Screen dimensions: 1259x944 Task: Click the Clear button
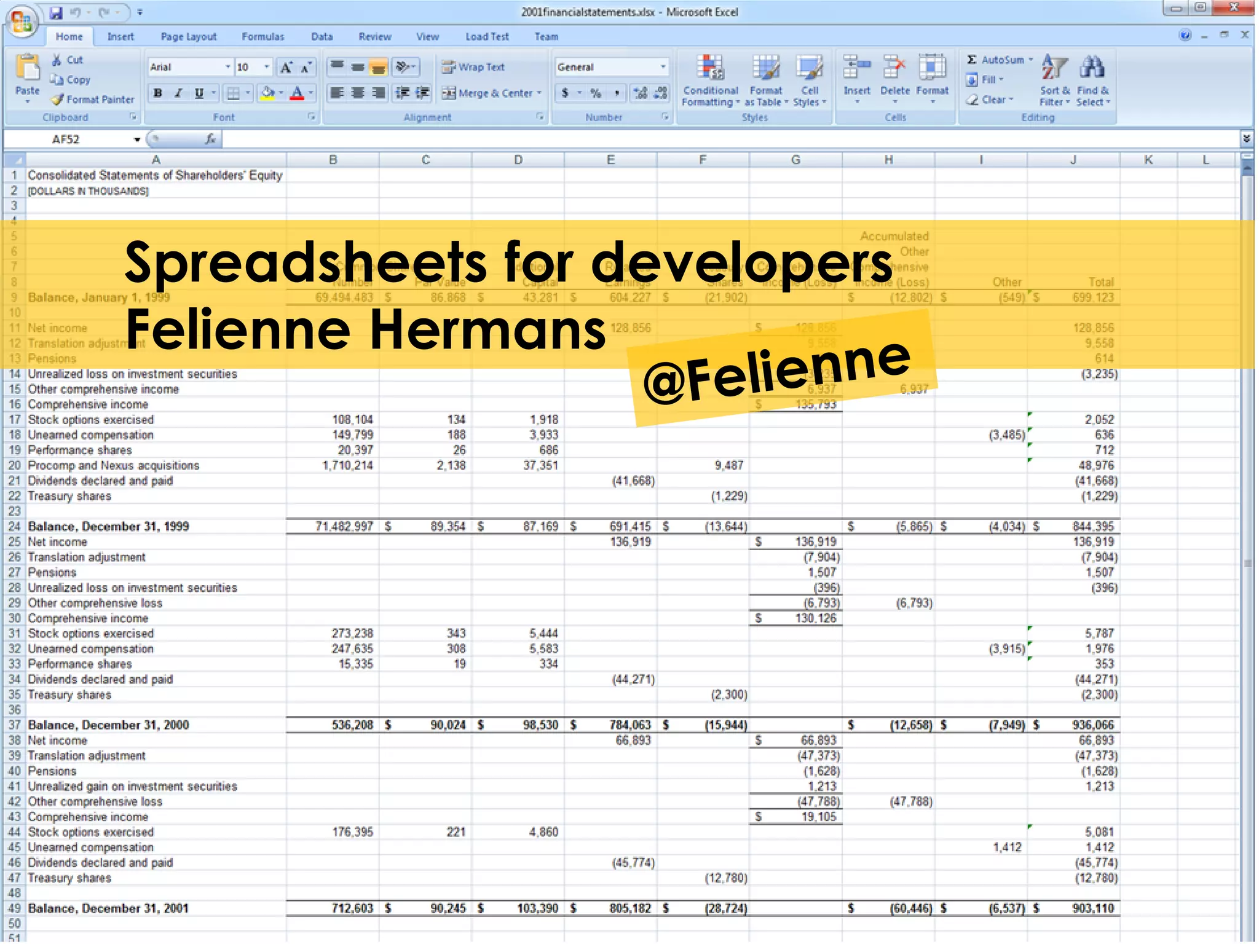989,100
